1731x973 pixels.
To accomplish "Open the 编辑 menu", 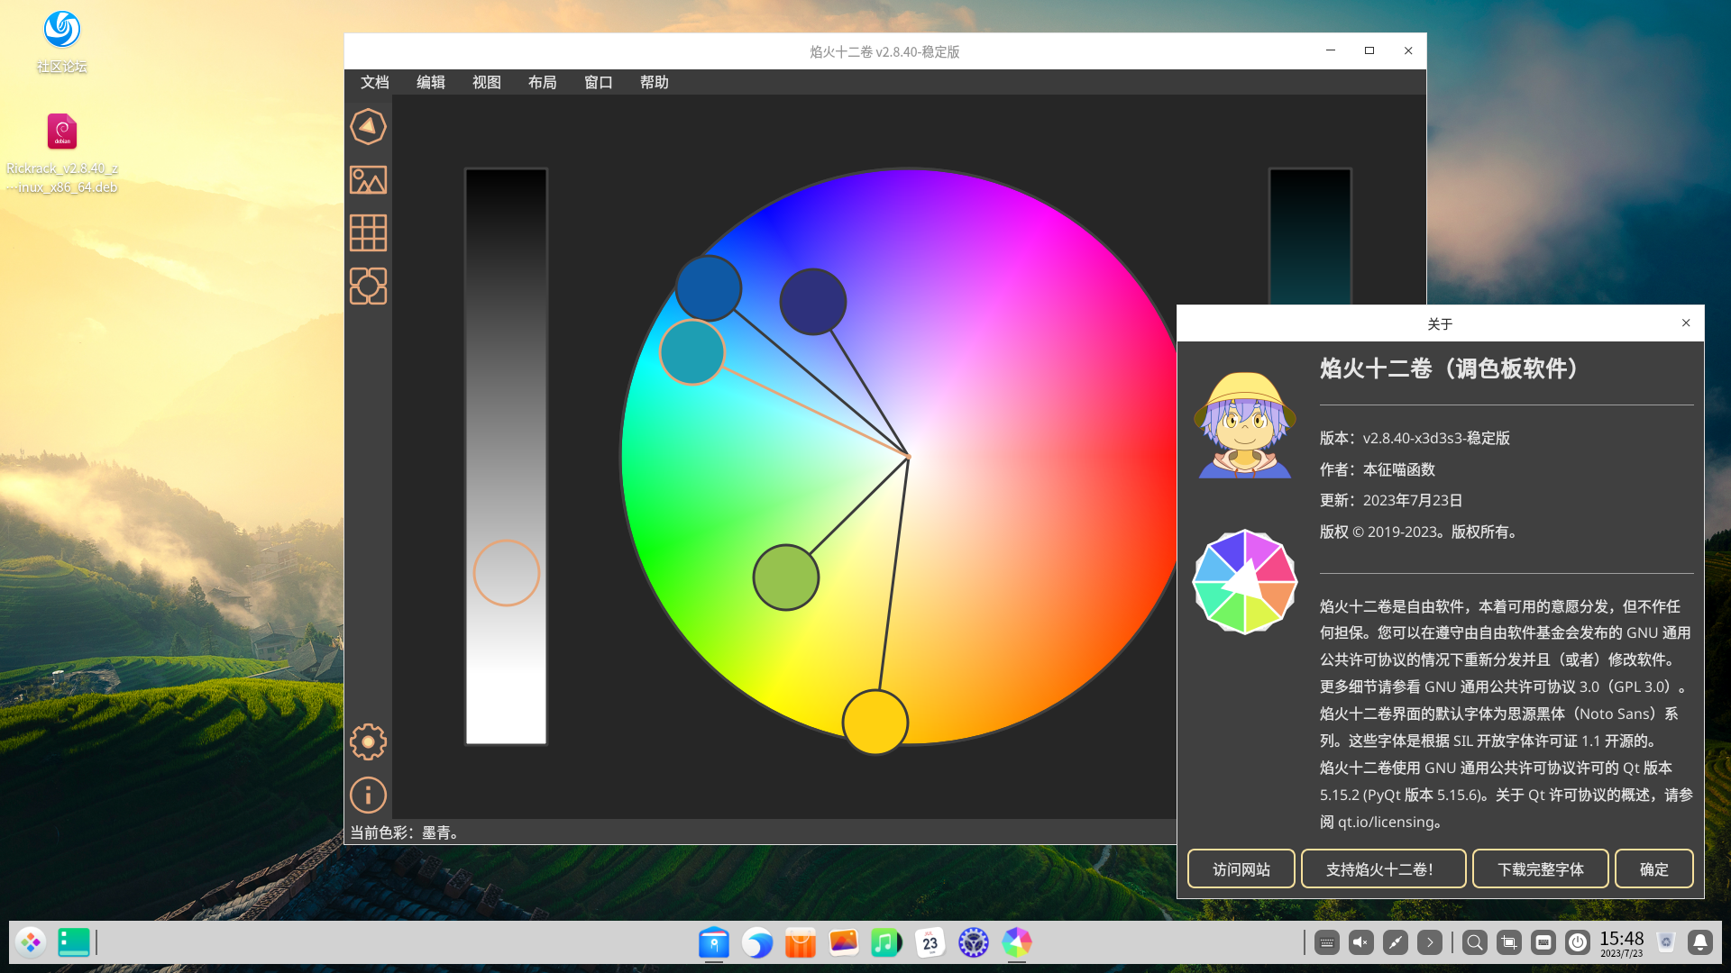I will pos(431,82).
